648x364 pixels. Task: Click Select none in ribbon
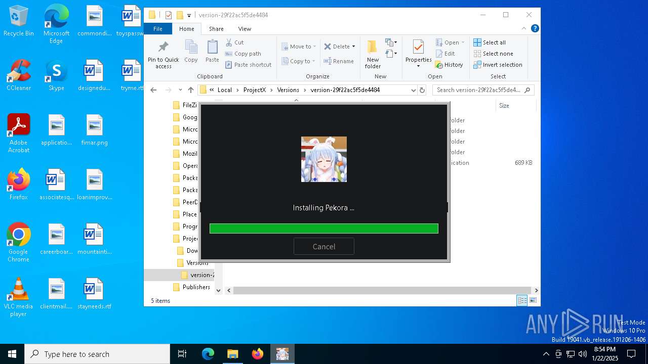click(x=493, y=54)
